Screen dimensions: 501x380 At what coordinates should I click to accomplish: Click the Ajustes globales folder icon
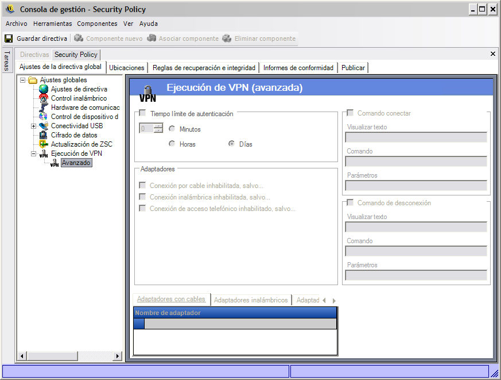click(x=33, y=80)
